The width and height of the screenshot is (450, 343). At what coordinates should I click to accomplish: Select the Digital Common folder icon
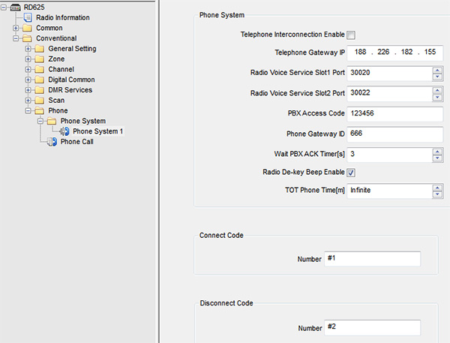pos(39,80)
